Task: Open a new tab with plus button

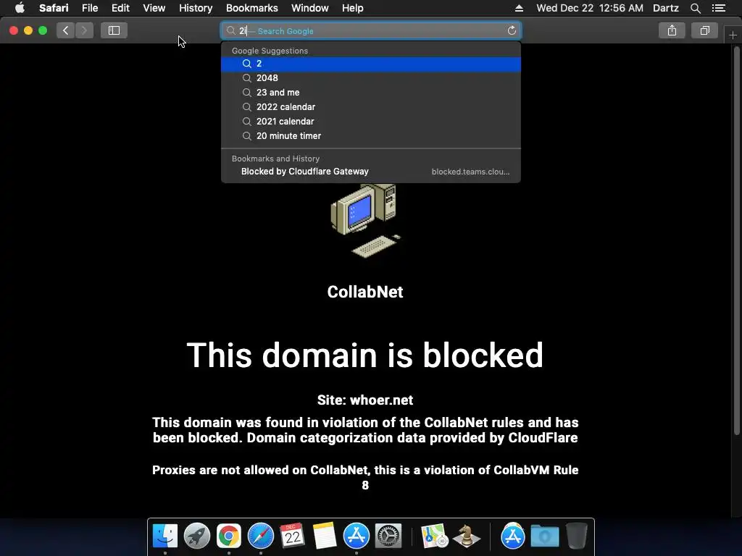Action: pyautogui.click(x=733, y=35)
